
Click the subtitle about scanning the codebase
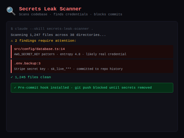coord(71,14)
